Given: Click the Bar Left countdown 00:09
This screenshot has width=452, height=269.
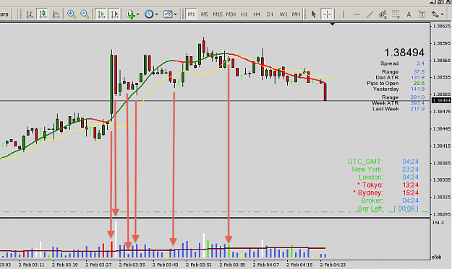Looking at the screenshot, I should click(x=406, y=208).
